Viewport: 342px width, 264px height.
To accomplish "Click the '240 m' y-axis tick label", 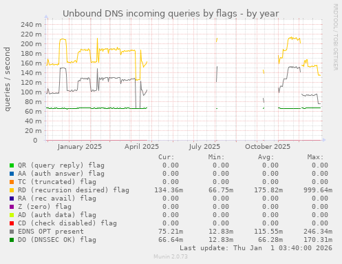I will [x=31, y=24].
